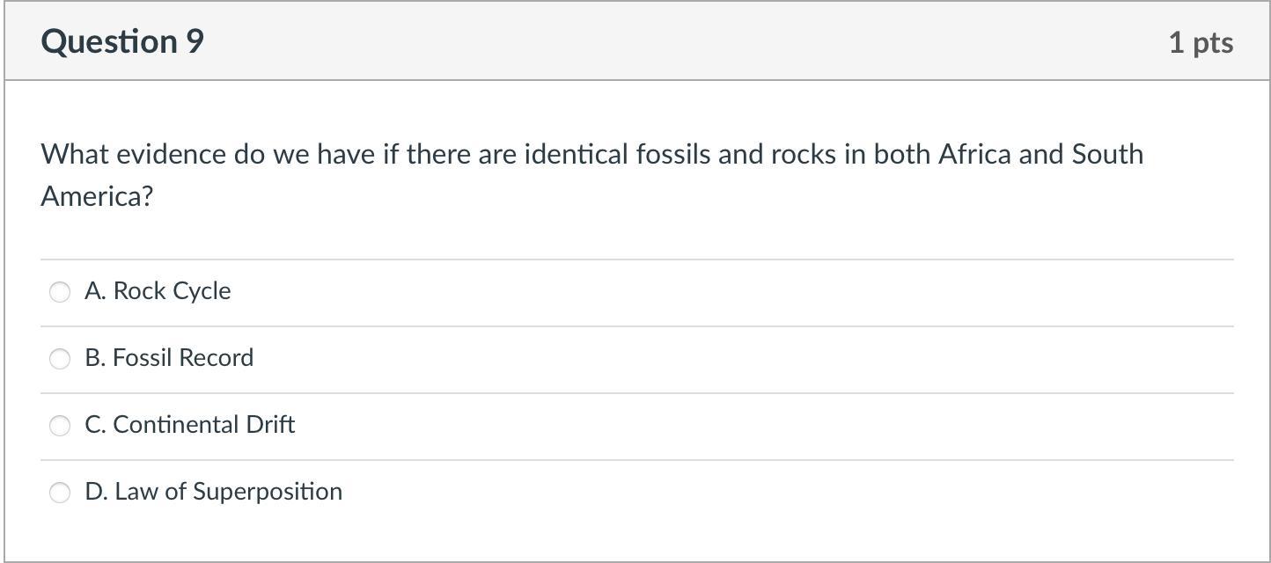Image resolution: width=1271 pixels, height=563 pixels.
Task: Click the word "Drift" in option C
Action: (270, 425)
